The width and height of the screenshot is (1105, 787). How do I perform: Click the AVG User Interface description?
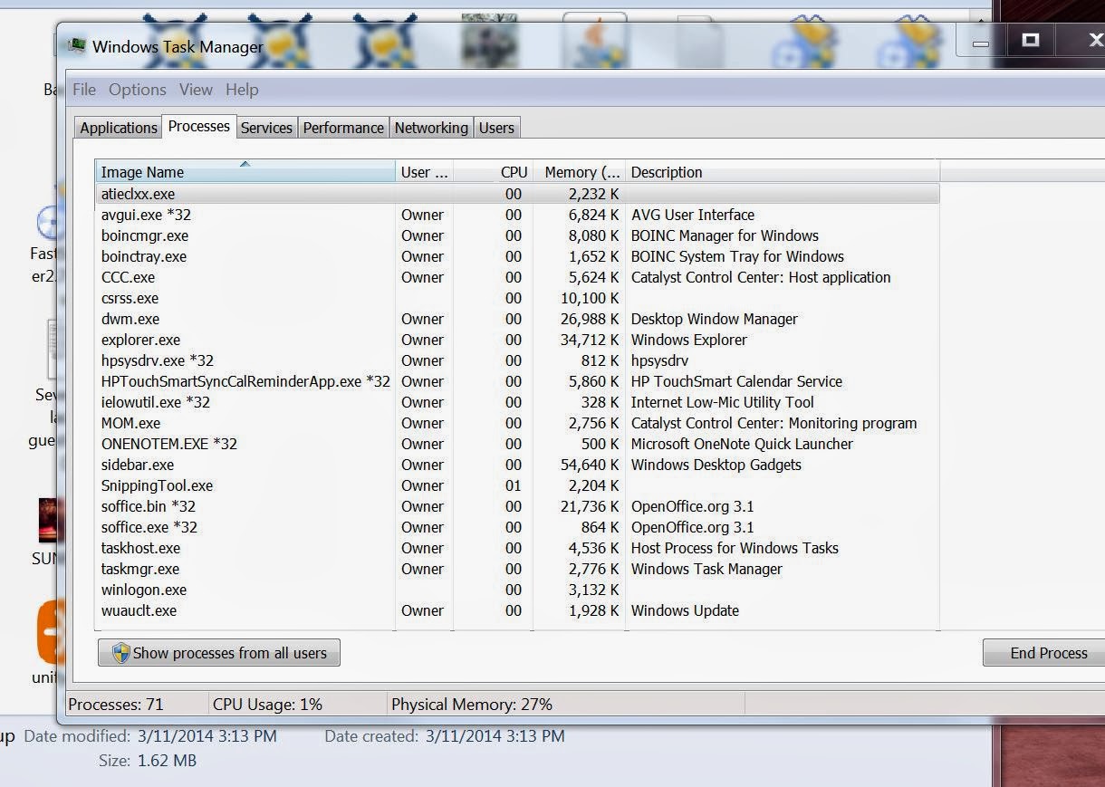[692, 215]
